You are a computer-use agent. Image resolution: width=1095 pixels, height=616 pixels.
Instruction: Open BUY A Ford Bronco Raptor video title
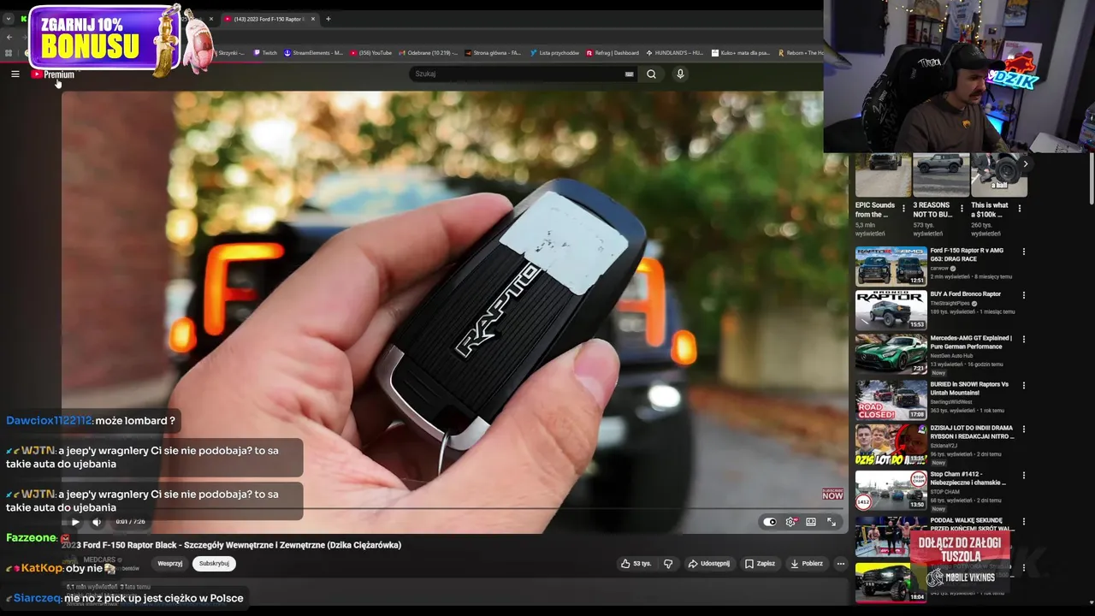click(965, 294)
